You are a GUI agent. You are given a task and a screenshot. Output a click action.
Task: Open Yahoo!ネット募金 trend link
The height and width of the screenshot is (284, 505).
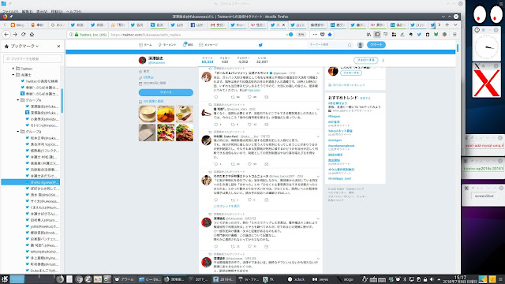click(340, 131)
